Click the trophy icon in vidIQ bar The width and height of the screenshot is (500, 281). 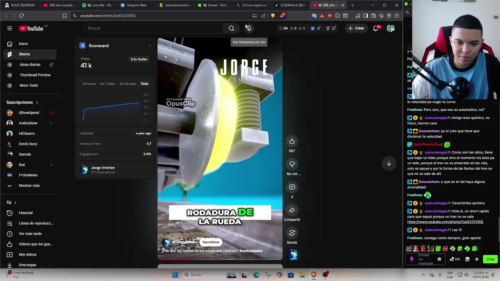(x=328, y=28)
